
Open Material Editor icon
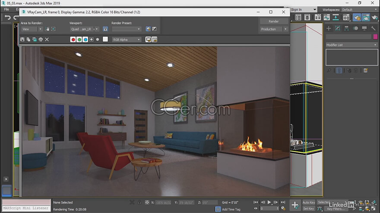tap(346, 17)
